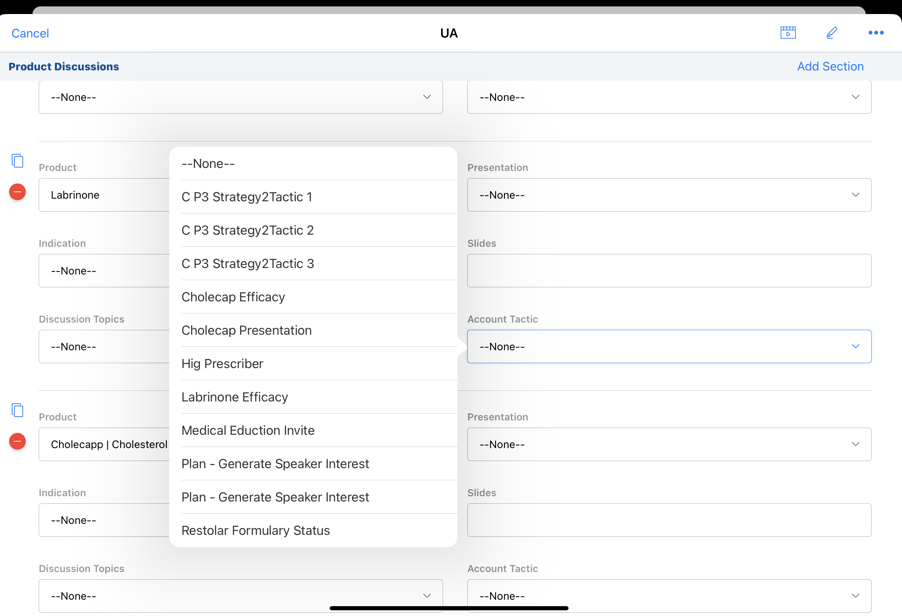Choose Cholecap Efficacy from list
Viewport: 902px width, 616px height.
(233, 297)
